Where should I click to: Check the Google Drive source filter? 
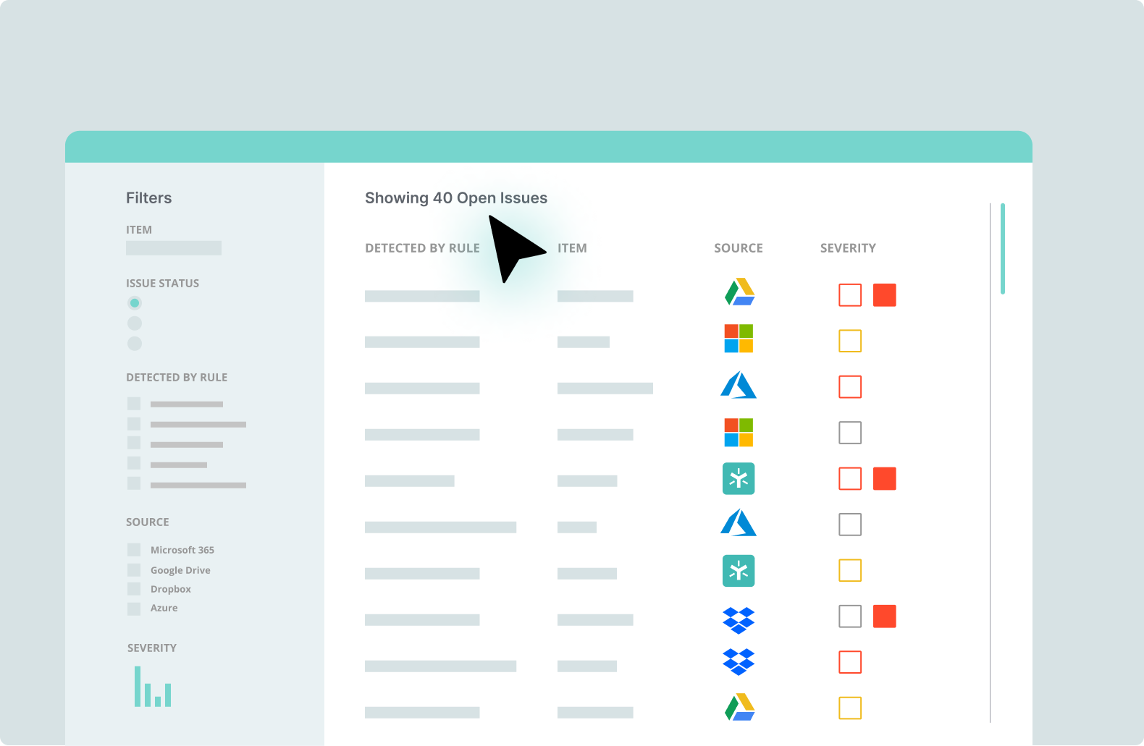[134, 570]
